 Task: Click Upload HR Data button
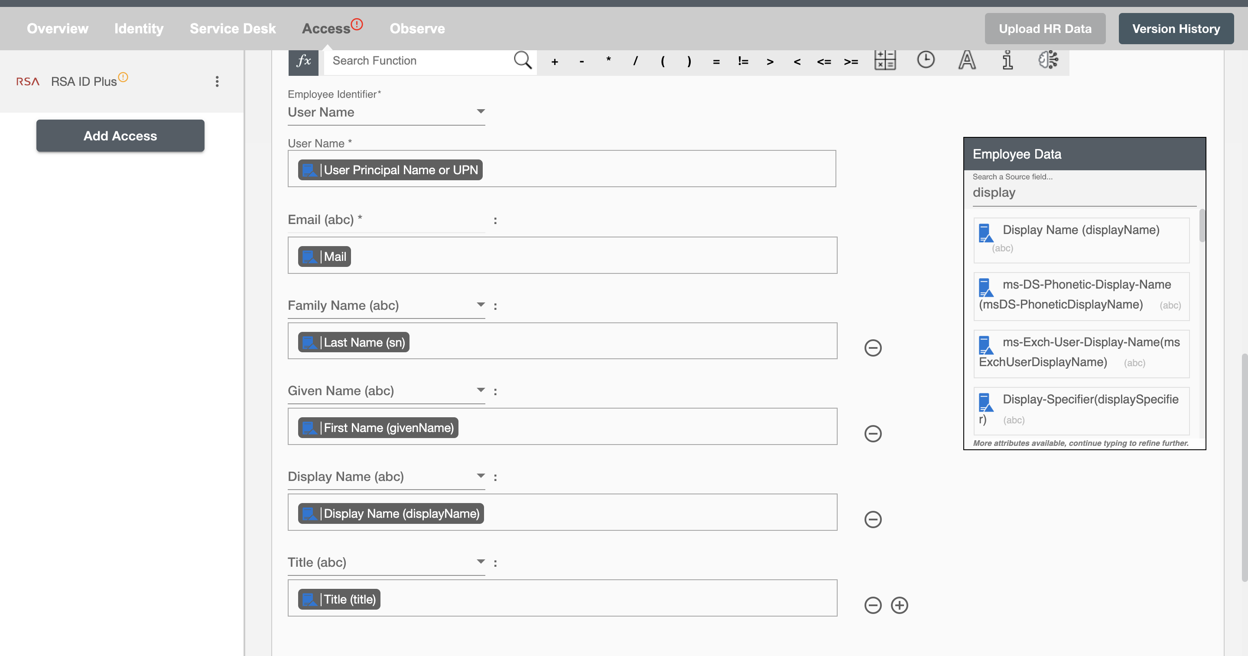(x=1045, y=29)
